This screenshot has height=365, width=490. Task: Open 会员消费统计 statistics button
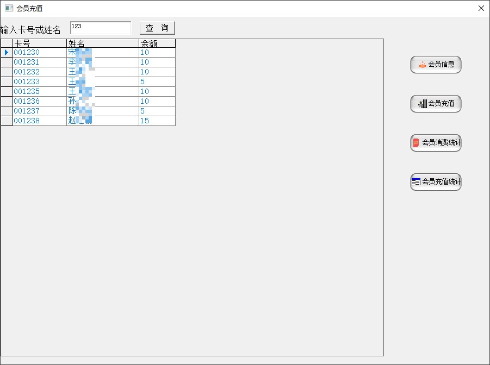pyautogui.click(x=436, y=143)
